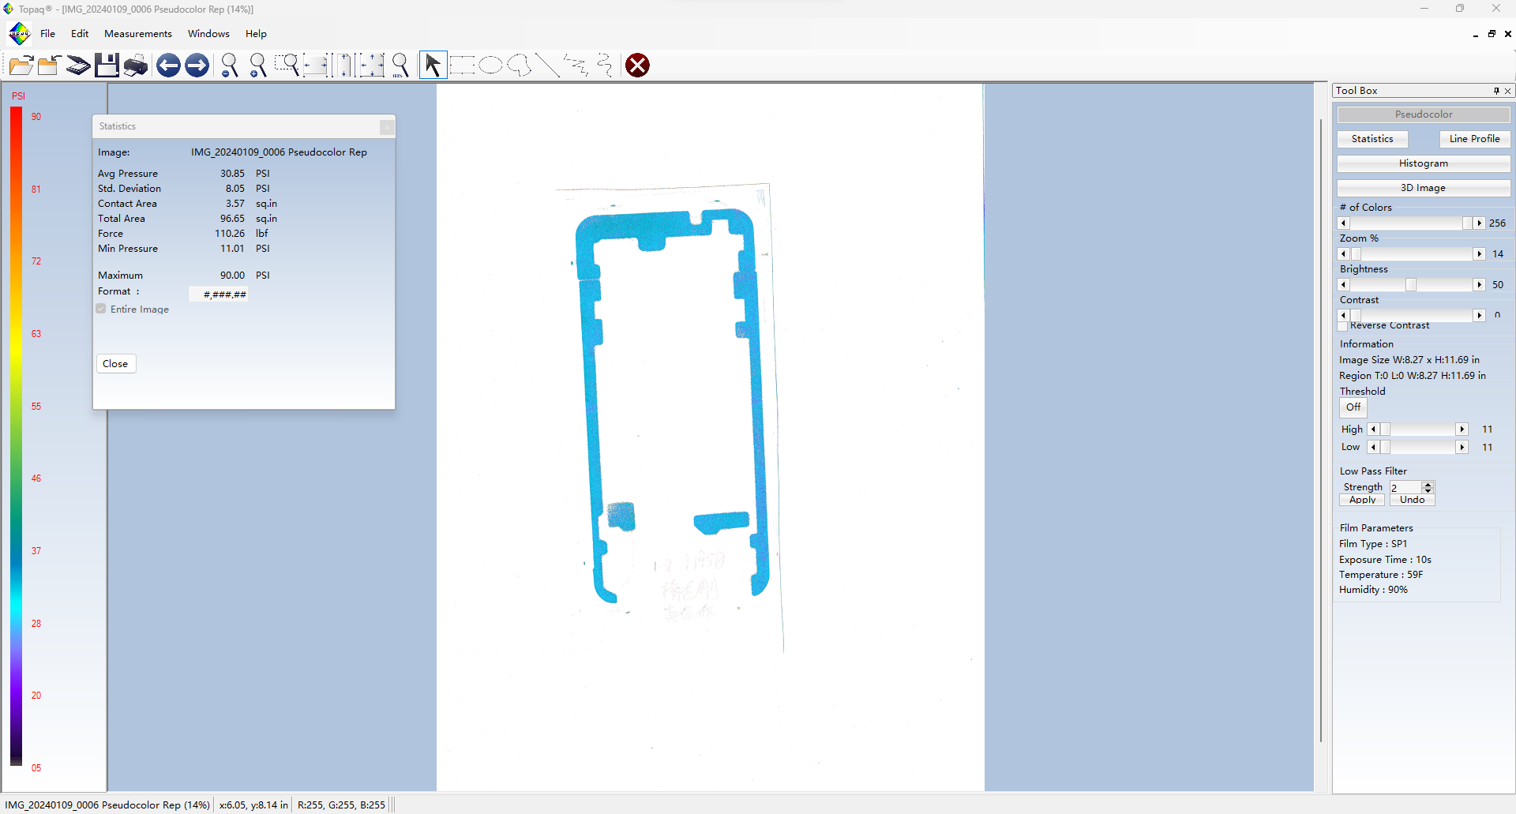This screenshot has height=814, width=1516.
Task: Close the Statistics dialog with Close button
Action: coord(115,364)
